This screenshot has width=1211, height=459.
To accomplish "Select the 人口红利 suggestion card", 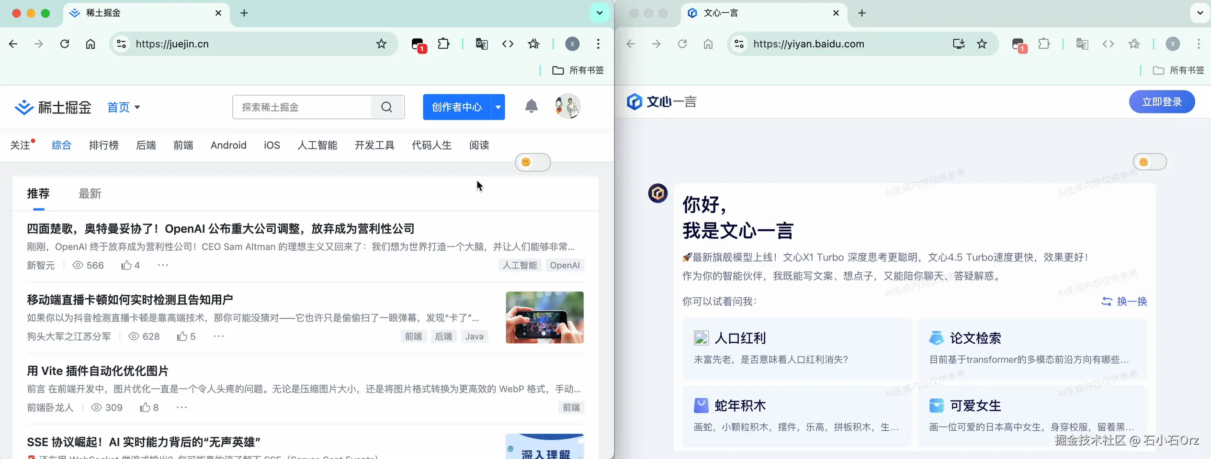I will [797, 348].
